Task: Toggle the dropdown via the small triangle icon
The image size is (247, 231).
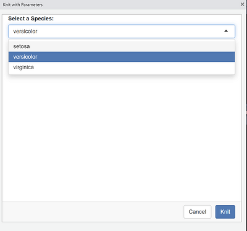Action: coord(226,31)
